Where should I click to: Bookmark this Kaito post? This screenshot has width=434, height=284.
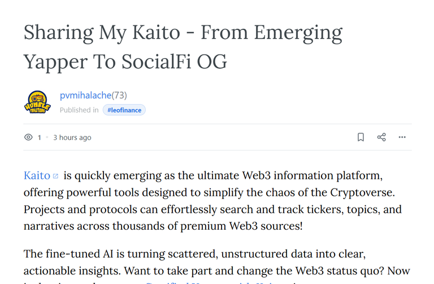tap(361, 137)
